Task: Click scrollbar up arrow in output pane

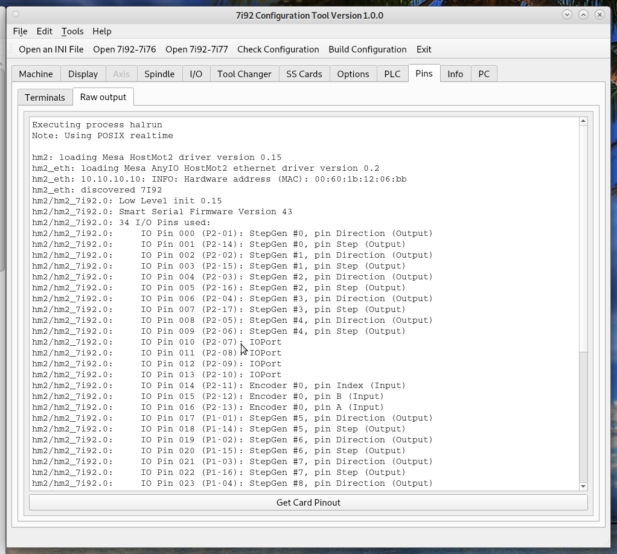Action: 583,121
